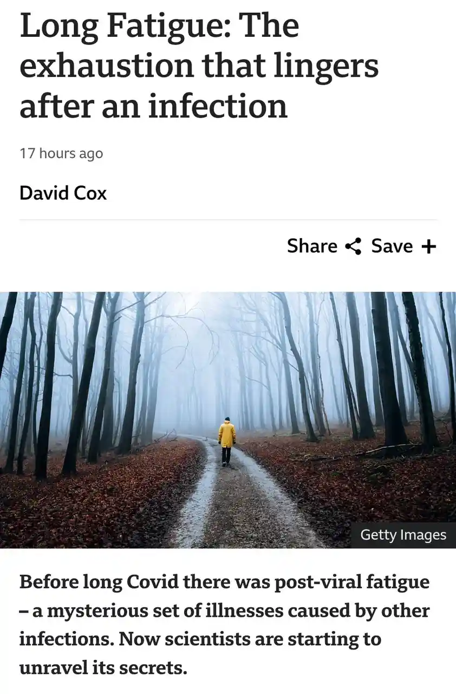456x694 pixels.
Task: Select the 'Long Fatigue' title line
Action: coord(159,26)
